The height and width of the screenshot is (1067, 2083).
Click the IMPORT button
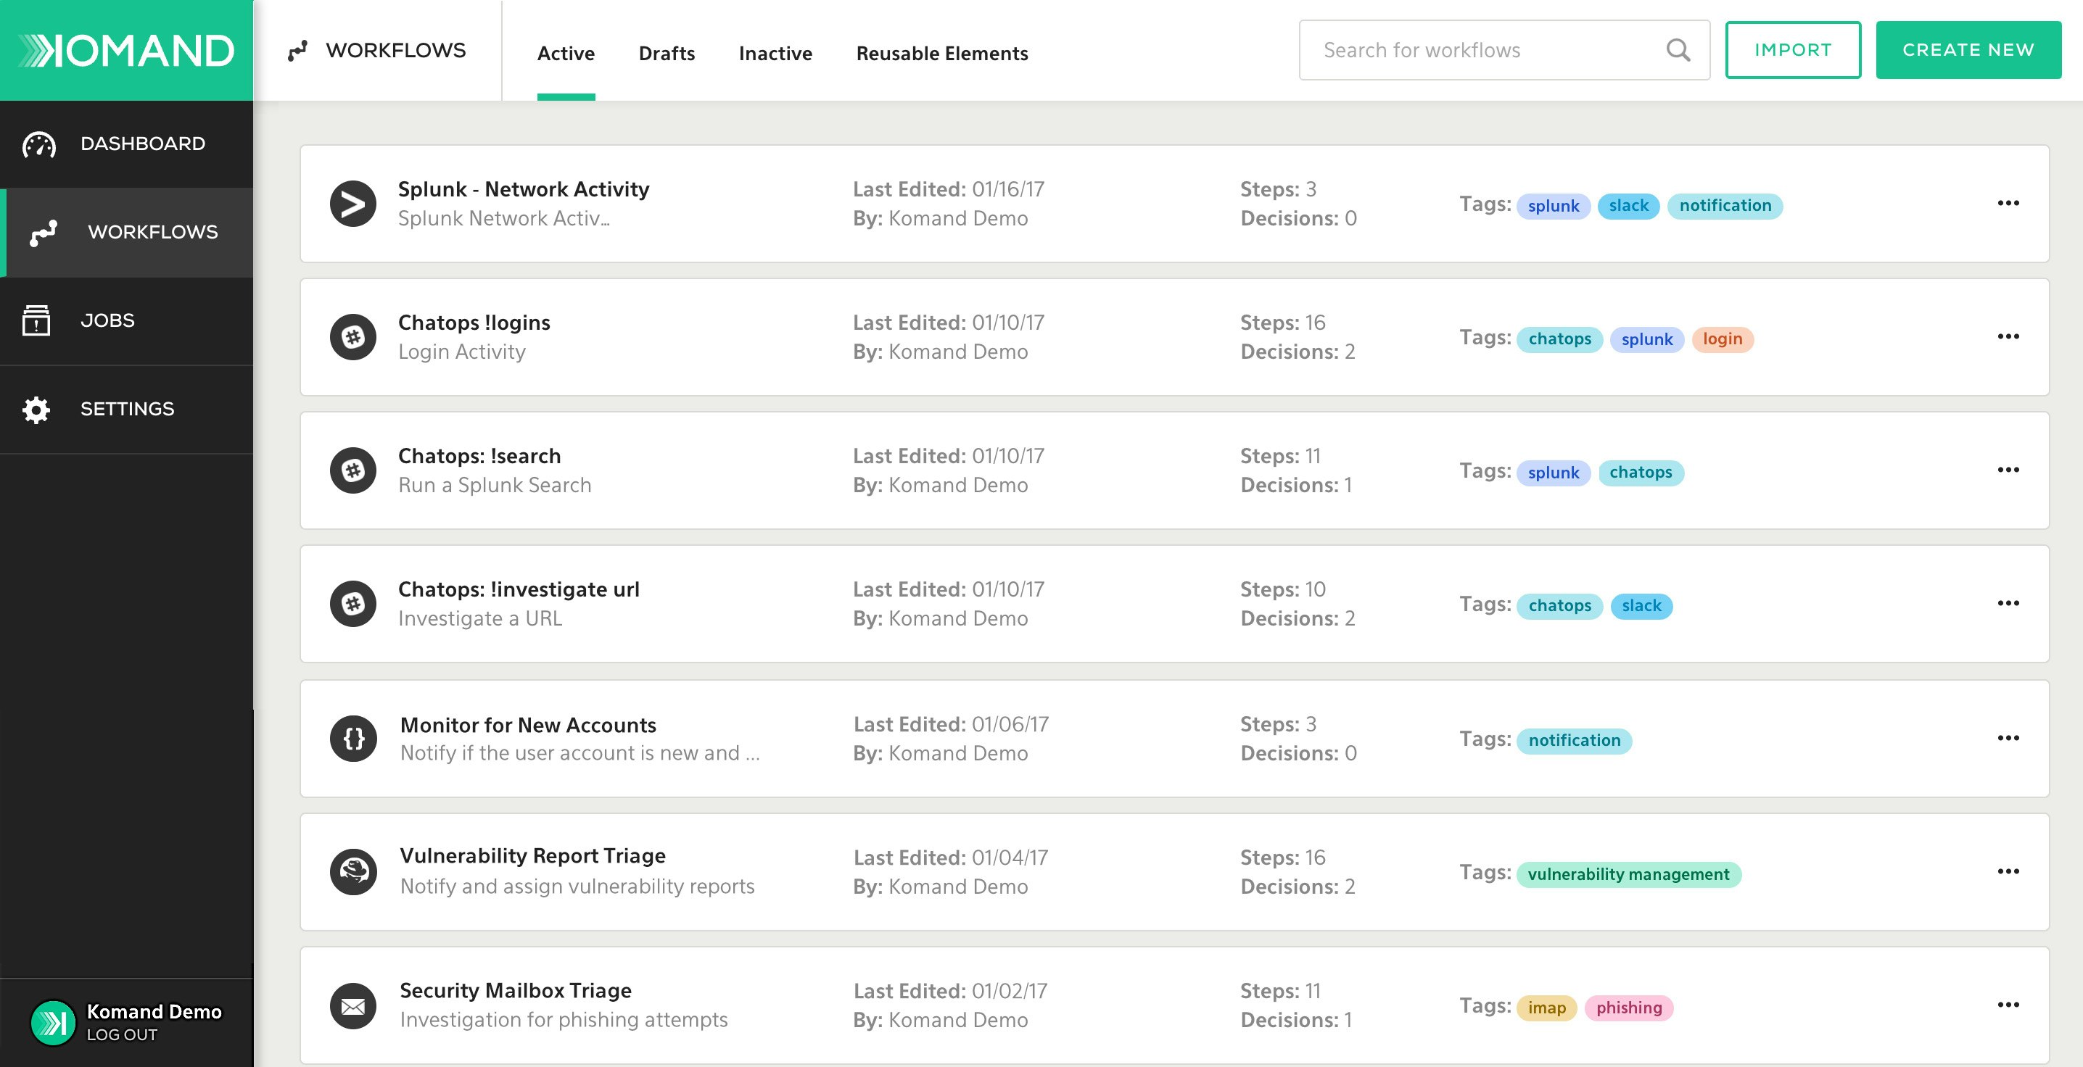click(1793, 49)
